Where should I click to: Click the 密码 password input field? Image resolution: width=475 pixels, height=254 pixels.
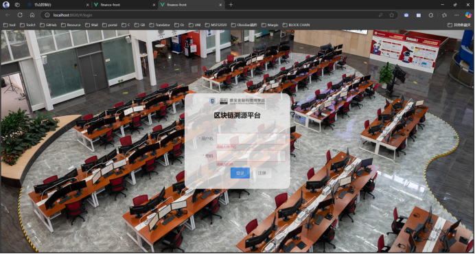click(251, 156)
